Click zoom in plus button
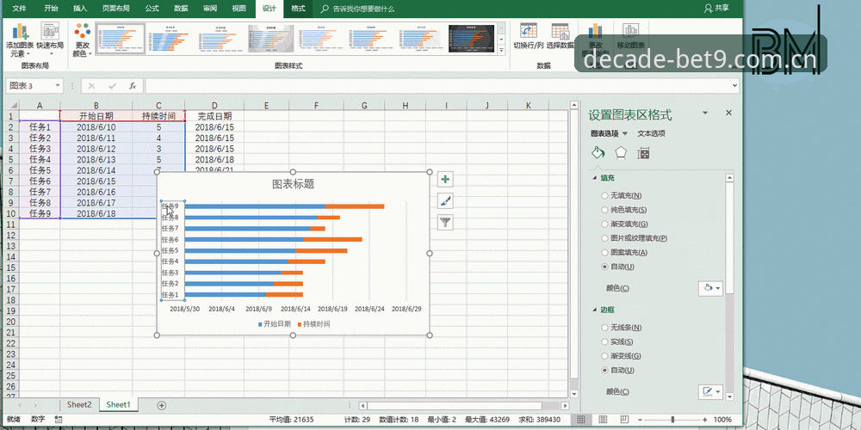Image resolution: width=861 pixels, height=430 pixels. tap(704, 420)
